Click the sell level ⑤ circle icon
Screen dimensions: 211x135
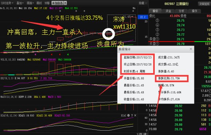(x=157, y=20)
